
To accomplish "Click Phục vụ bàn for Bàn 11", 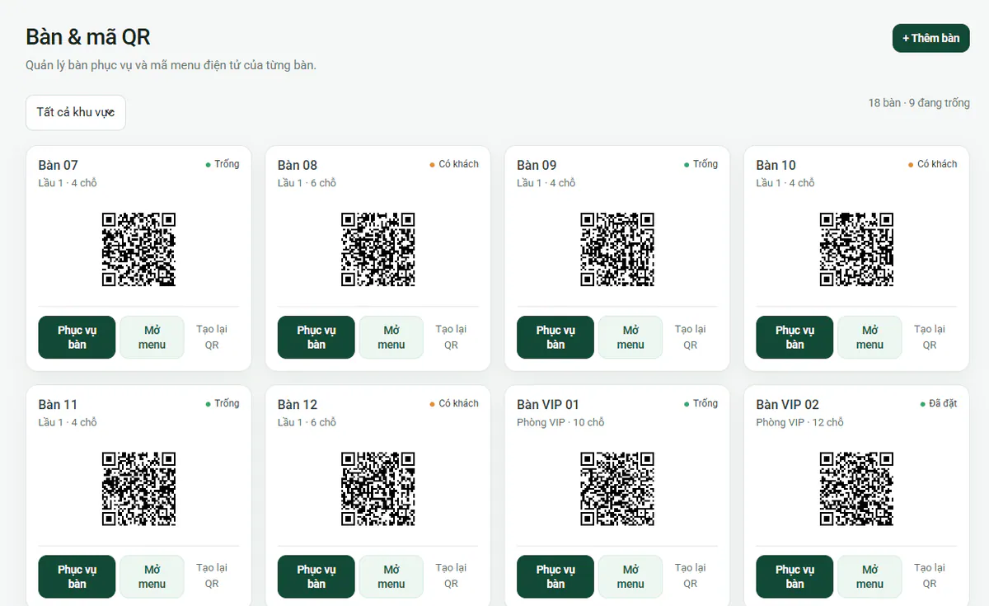I will coord(77,576).
